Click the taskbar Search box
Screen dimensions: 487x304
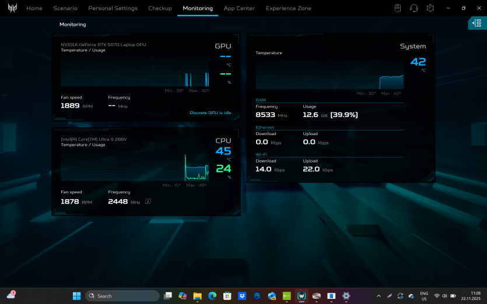pos(122,296)
